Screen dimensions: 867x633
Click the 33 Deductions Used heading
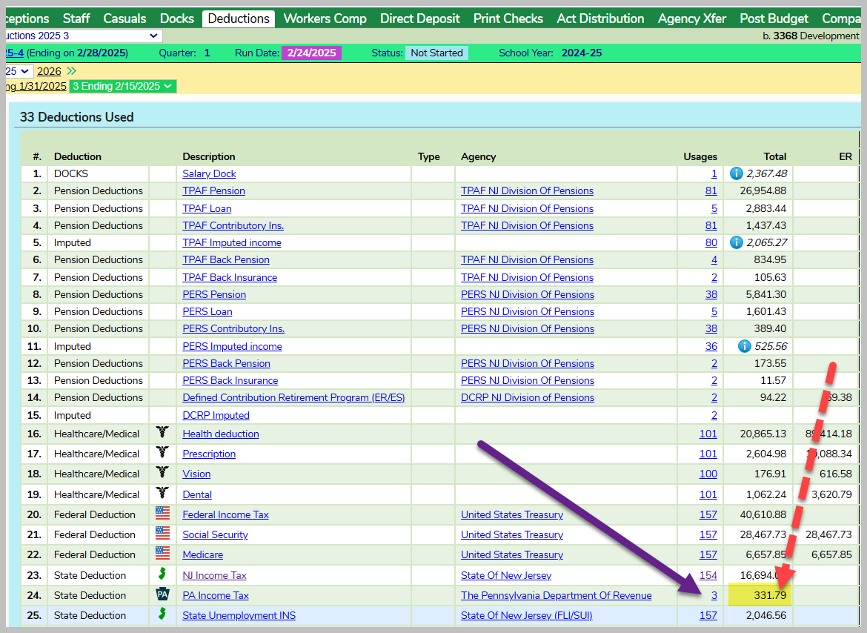coord(77,117)
